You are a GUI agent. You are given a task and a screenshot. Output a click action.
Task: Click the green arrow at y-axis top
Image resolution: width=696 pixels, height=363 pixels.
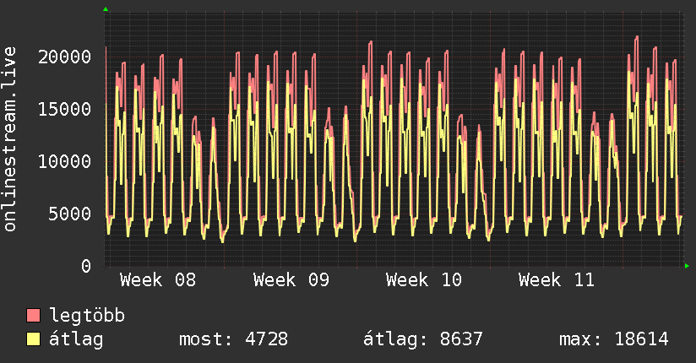[106, 9]
